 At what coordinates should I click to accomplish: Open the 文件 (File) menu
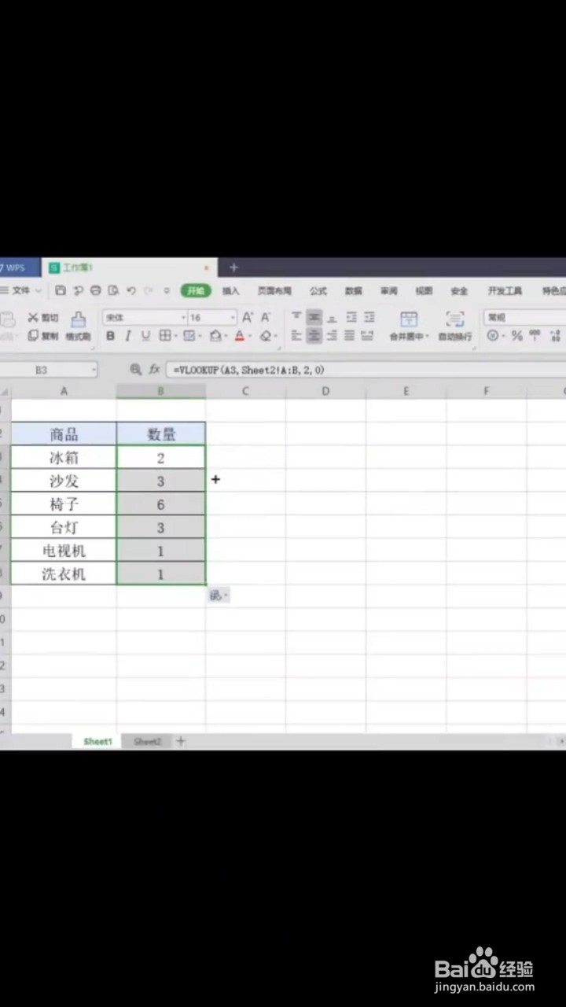pyautogui.click(x=21, y=290)
